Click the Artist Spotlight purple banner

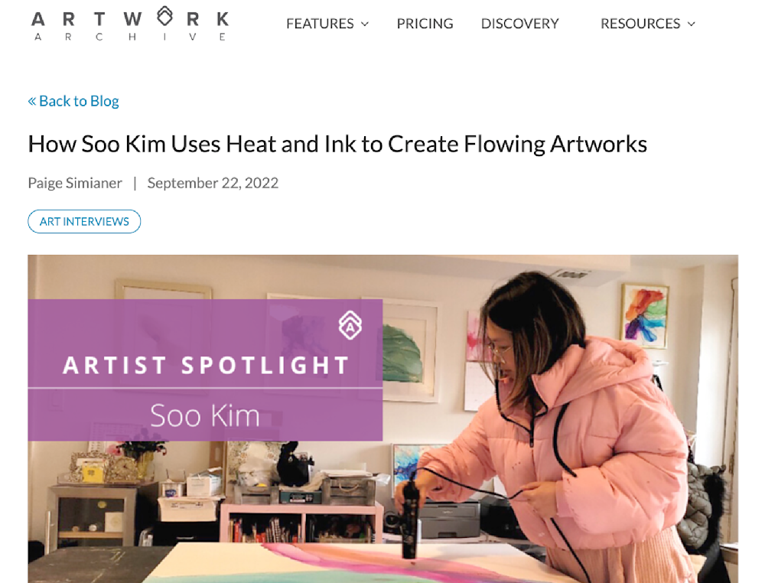coord(205,370)
